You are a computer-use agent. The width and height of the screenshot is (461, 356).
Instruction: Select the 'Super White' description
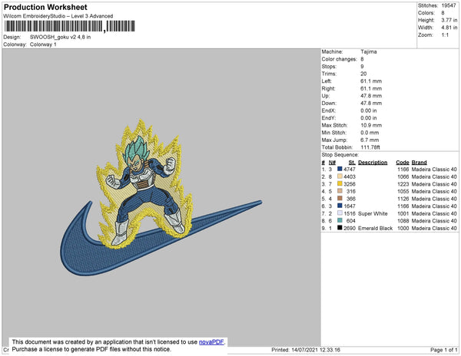373,213
